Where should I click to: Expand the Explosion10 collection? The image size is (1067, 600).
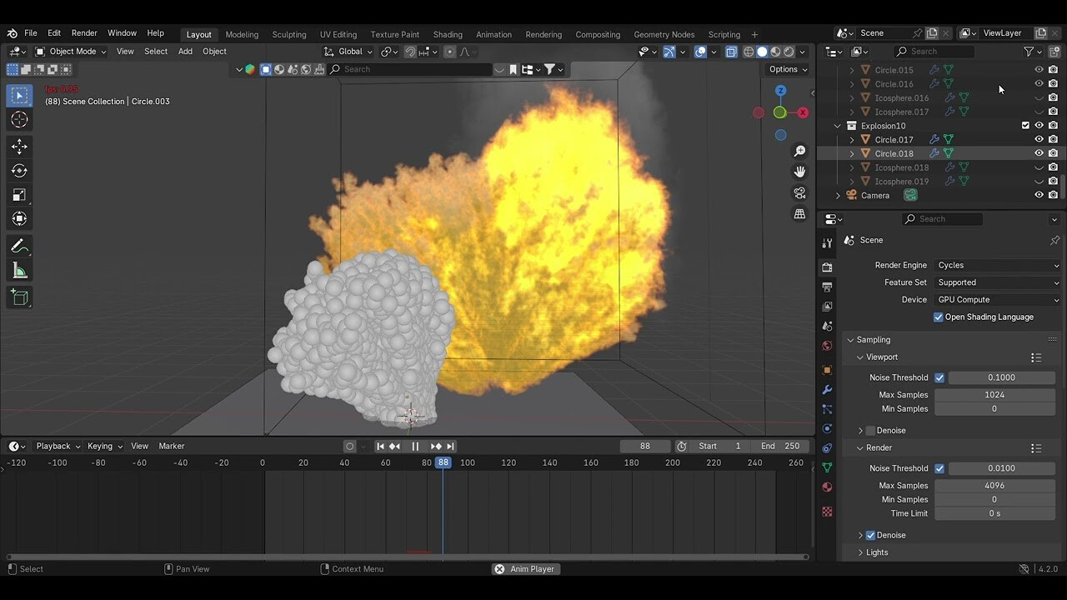(838, 125)
